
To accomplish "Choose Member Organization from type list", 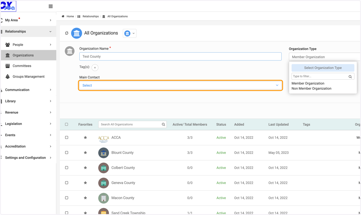I will (308, 84).
